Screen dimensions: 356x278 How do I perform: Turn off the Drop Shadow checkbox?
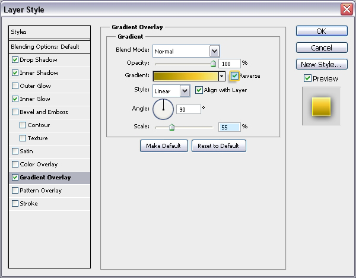(15, 60)
